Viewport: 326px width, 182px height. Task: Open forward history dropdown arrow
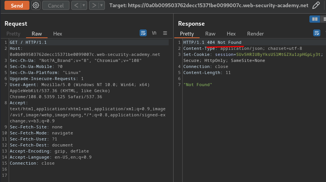point(101,5)
